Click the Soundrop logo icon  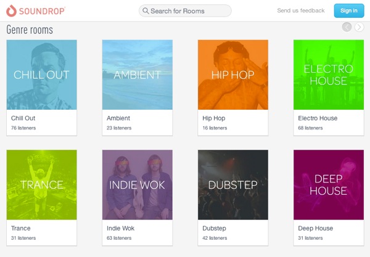[12, 10]
